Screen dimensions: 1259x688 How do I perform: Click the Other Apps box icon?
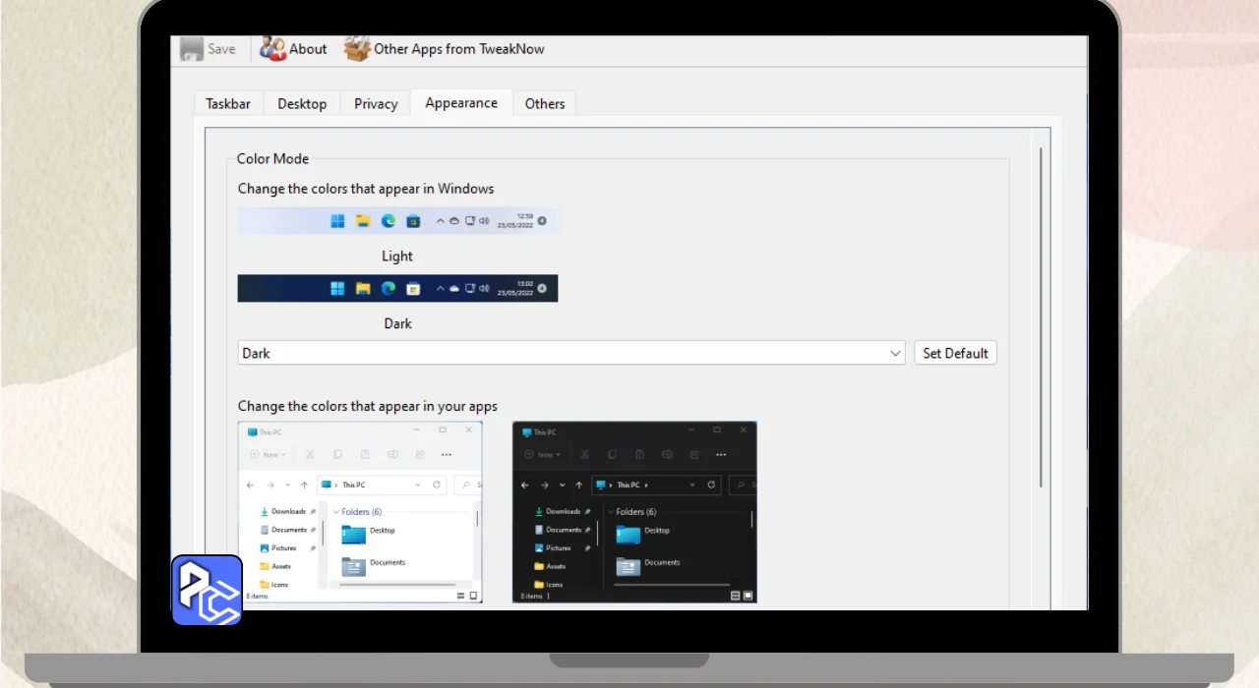pyautogui.click(x=357, y=49)
